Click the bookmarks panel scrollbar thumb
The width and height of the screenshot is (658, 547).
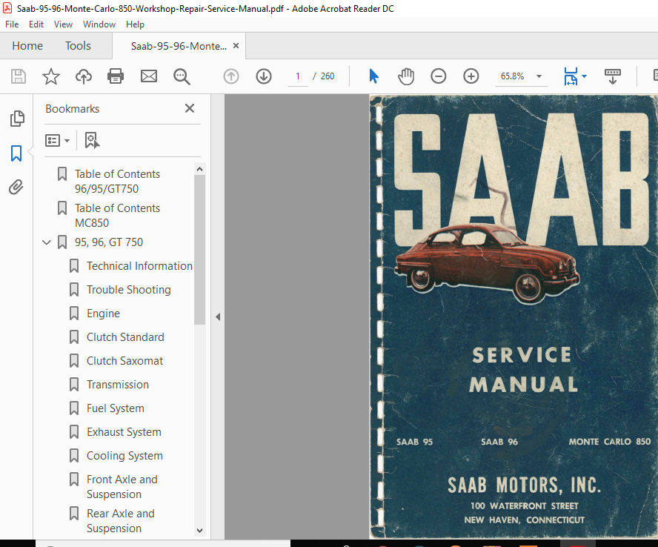click(200, 250)
